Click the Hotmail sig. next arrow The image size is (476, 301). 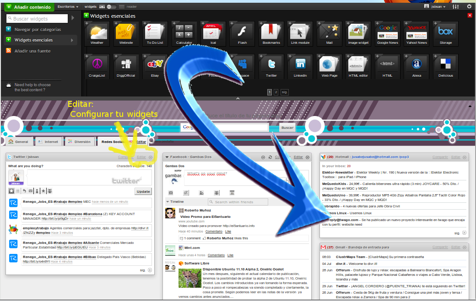[x=464, y=233]
